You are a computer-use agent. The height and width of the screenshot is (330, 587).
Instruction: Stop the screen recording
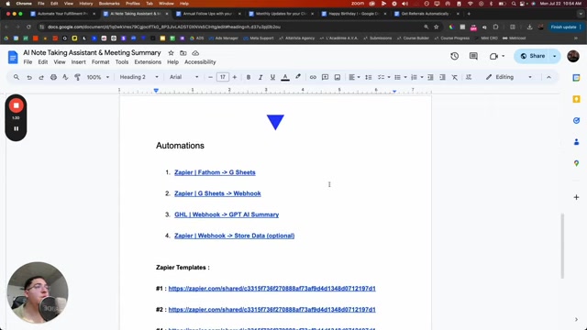pyautogui.click(x=17, y=105)
